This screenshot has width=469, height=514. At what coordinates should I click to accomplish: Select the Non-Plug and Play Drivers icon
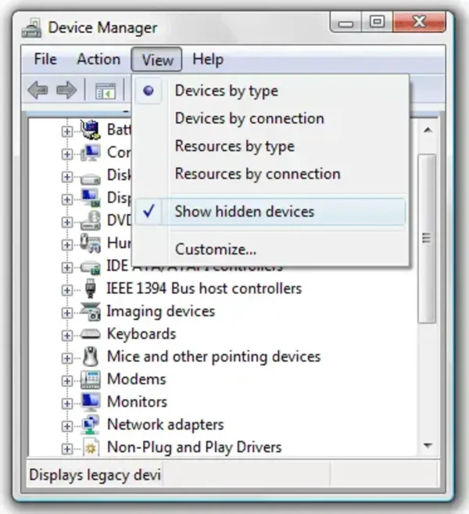pyautogui.click(x=91, y=448)
